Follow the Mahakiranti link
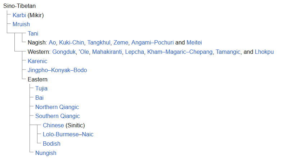Image resolution: width=287 pixels, height=160 pixels. (x=107, y=52)
